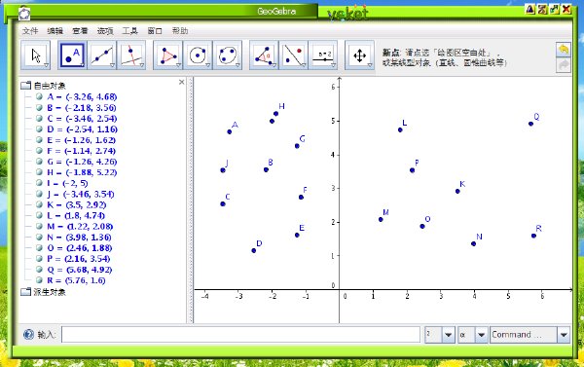Viewport: 584px width, 367px height.
Task: Toggle visibility of point H
Action: pyautogui.click(x=39, y=172)
